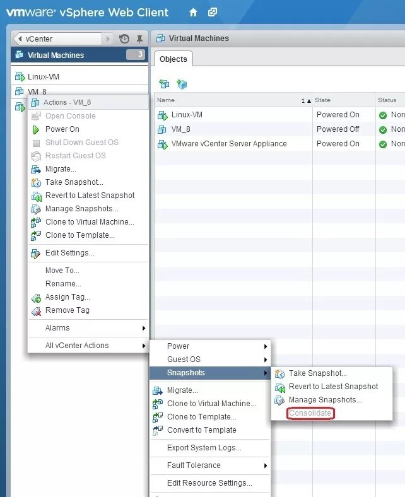
Task: Select VMware vCenter Server Appliance row
Action: [279, 144]
